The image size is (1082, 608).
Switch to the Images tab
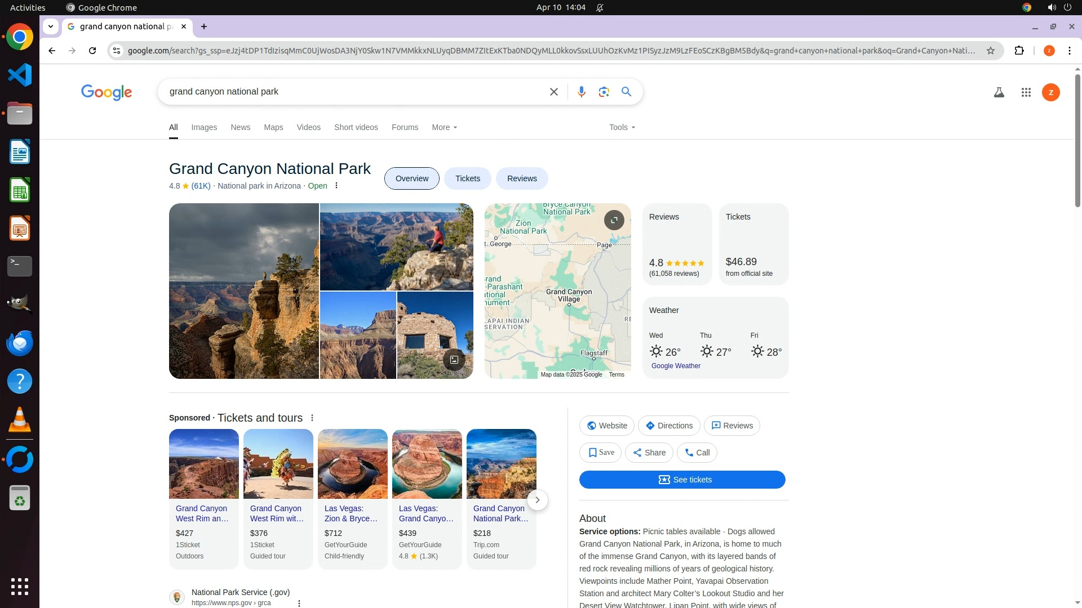(203, 127)
